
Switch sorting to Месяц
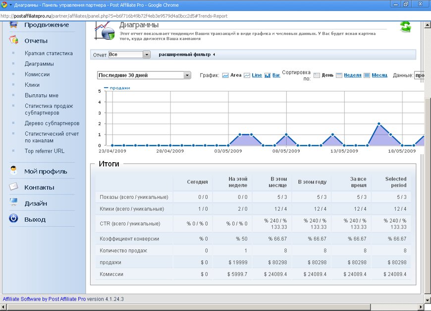click(x=379, y=75)
